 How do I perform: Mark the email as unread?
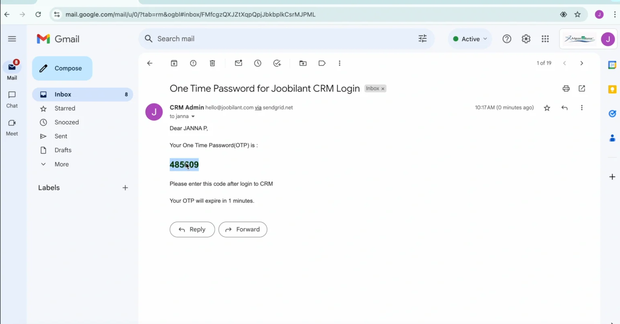[x=238, y=63]
